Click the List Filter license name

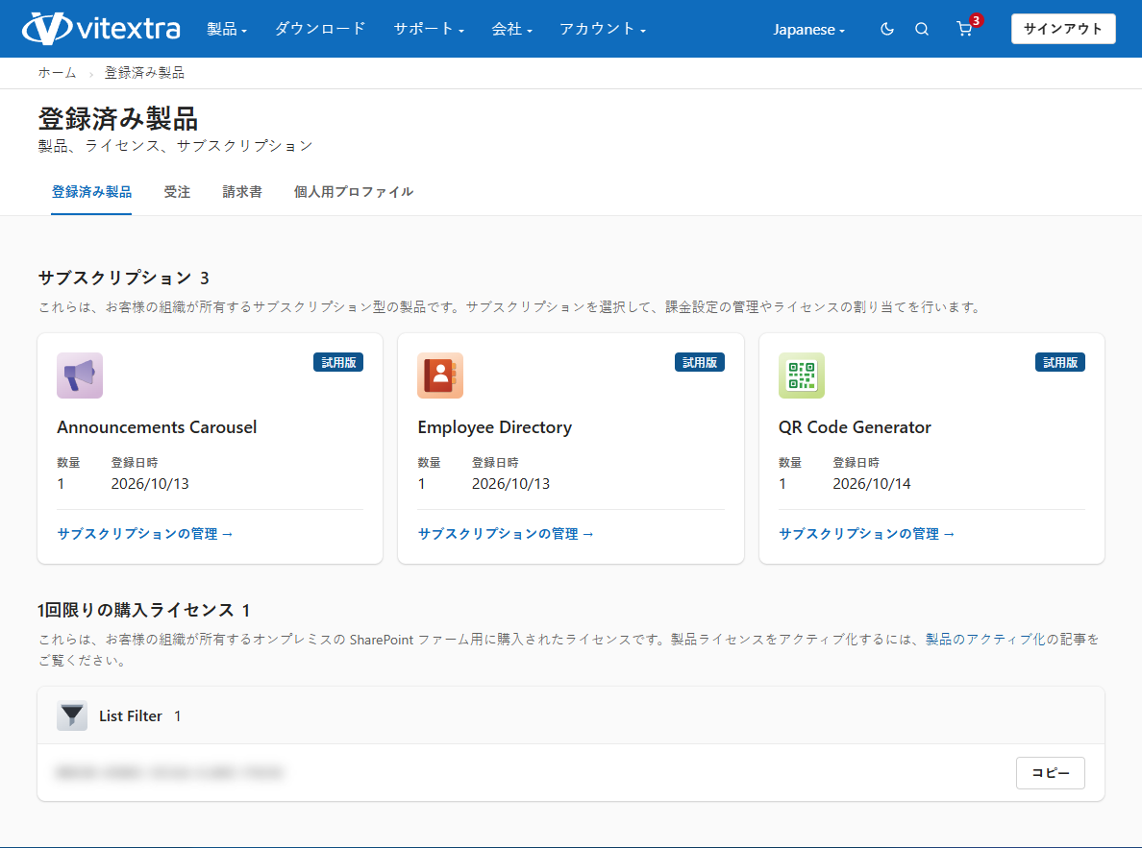click(131, 716)
